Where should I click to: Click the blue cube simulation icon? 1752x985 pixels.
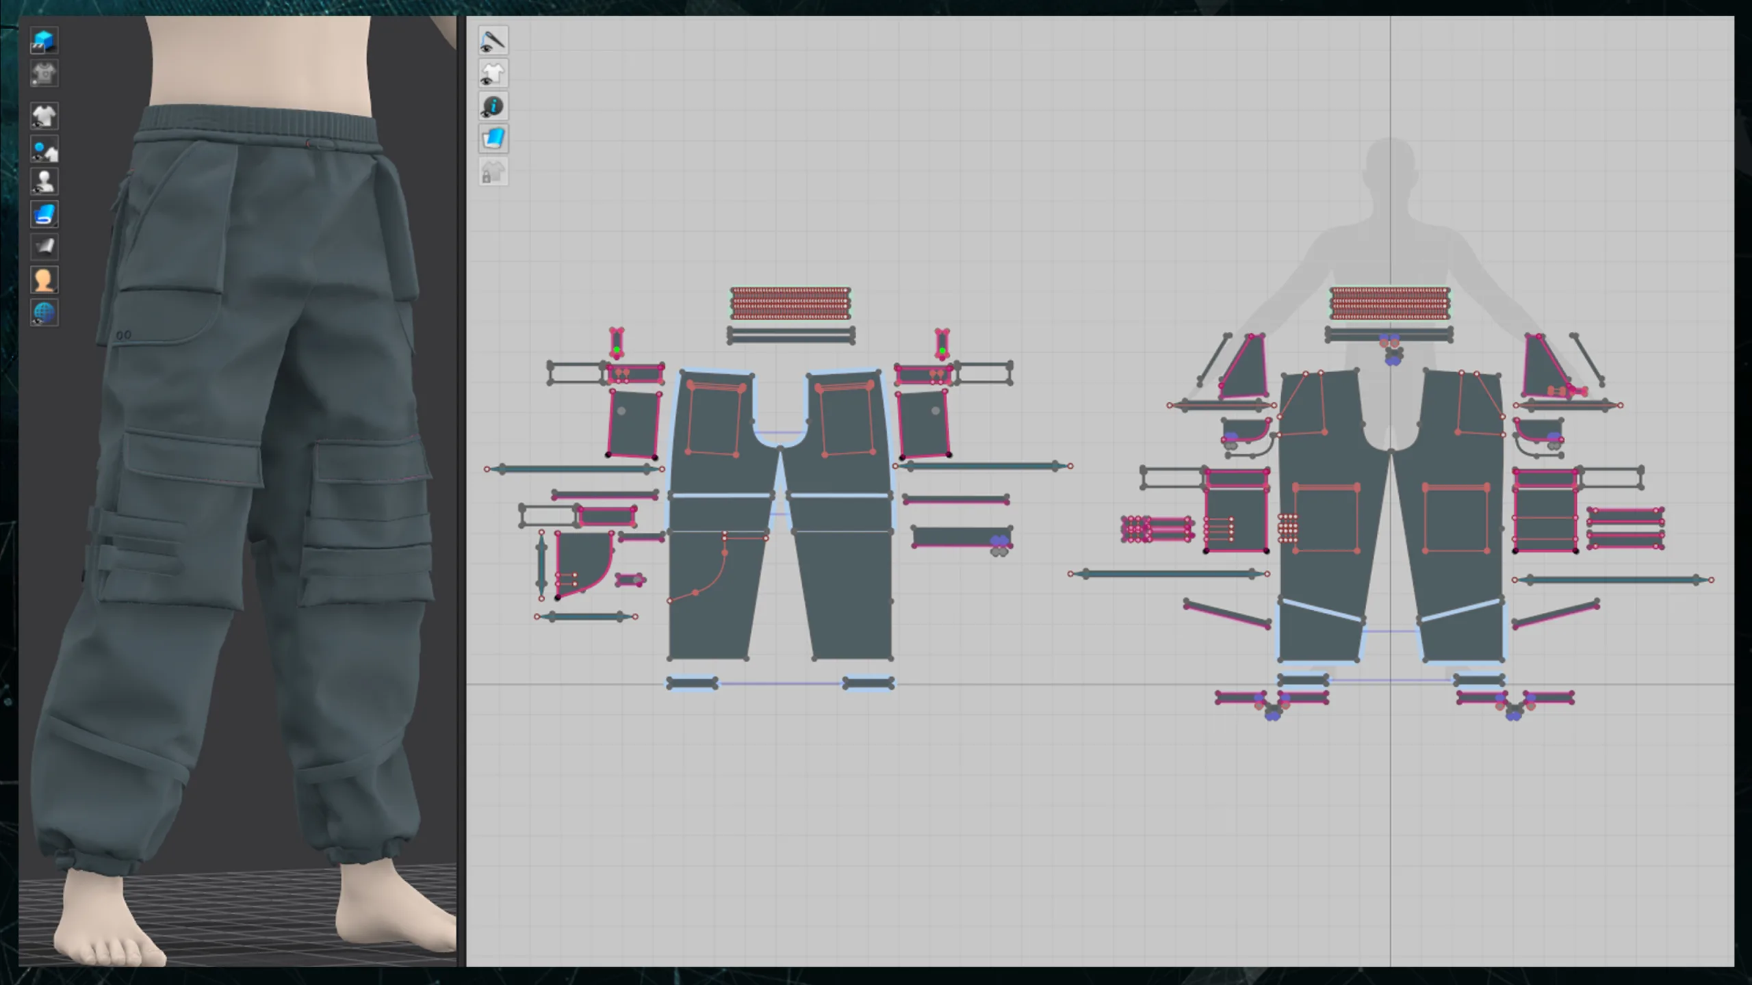[44, 41]
